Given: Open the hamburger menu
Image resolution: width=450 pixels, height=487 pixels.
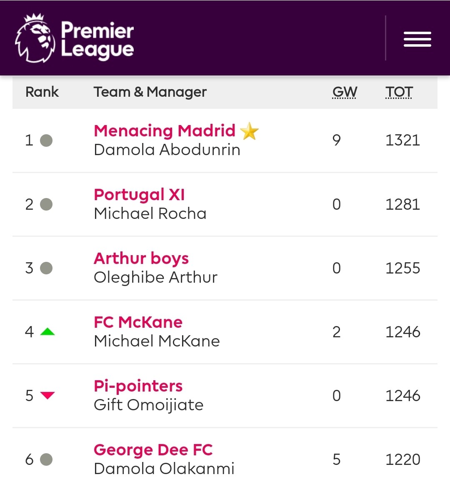Looking at the screenshot, I should 417,39.
